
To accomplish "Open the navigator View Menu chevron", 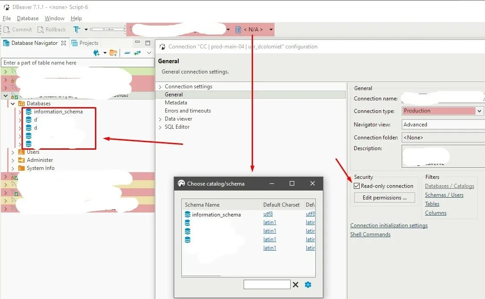I will (149, 53).
